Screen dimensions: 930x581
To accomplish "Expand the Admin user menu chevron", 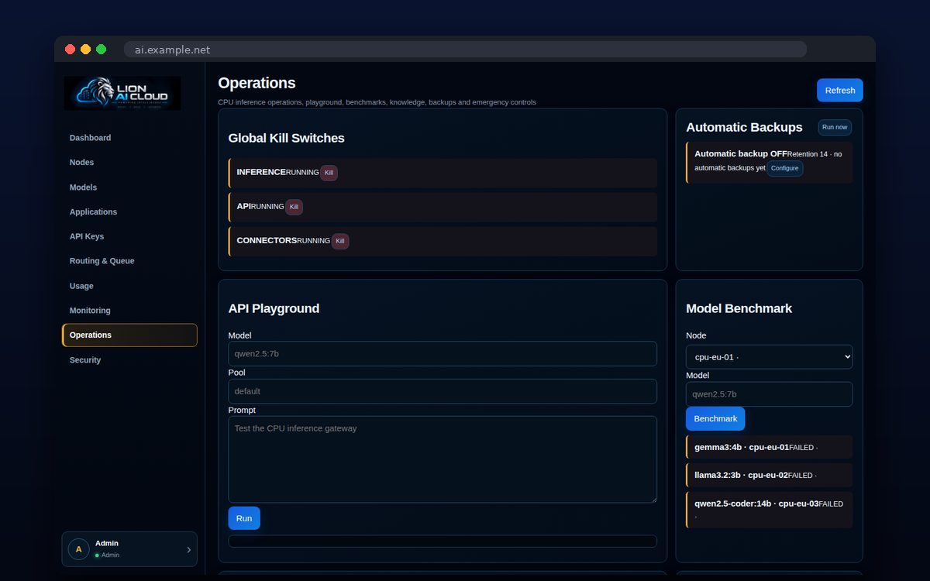I will (188, 549).
